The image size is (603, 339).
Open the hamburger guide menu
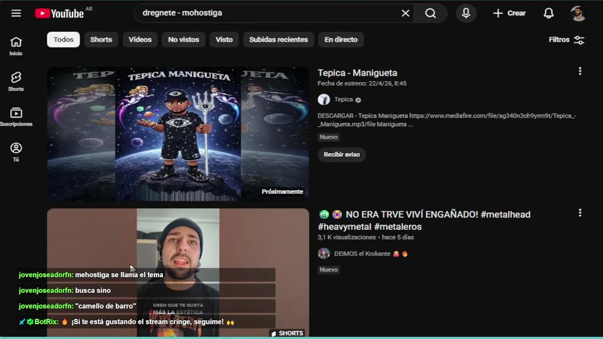pyautogui.click(x=16, y=13)
